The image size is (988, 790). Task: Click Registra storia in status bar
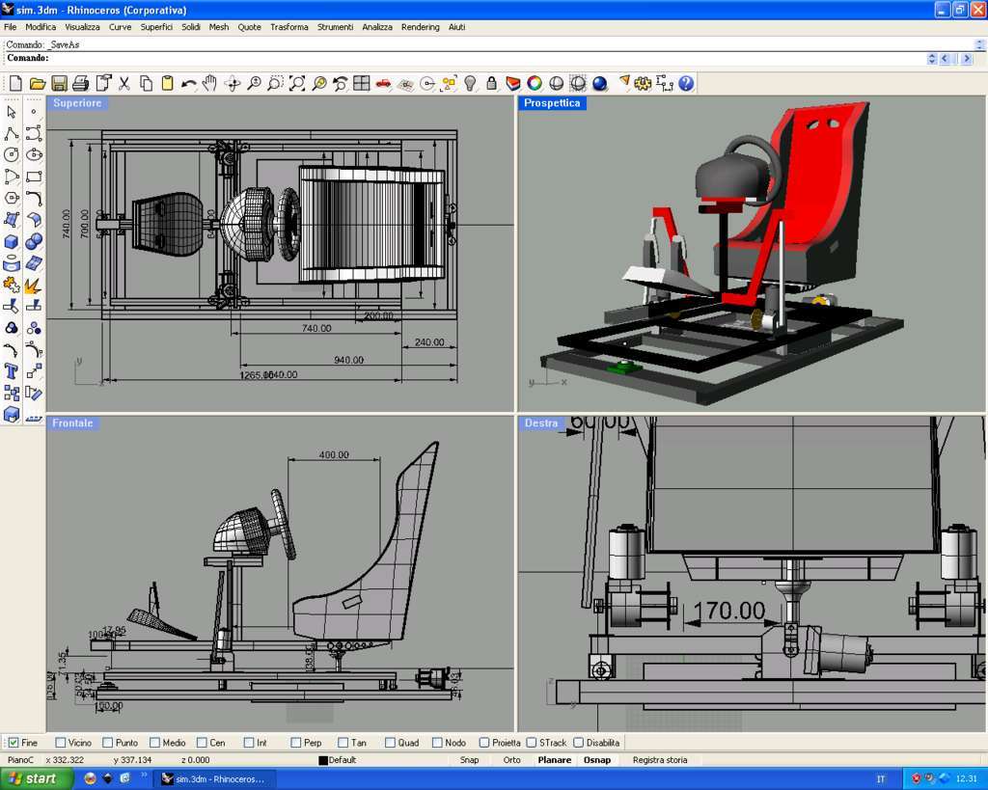click(x=660, y=760)
